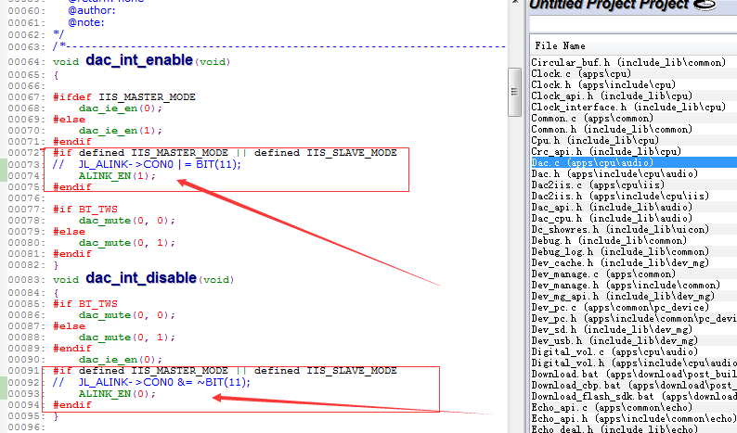Screen dimensions: 737x433
Task: Click #if BT_TWS on line 77
Action: tap(85, 210)
